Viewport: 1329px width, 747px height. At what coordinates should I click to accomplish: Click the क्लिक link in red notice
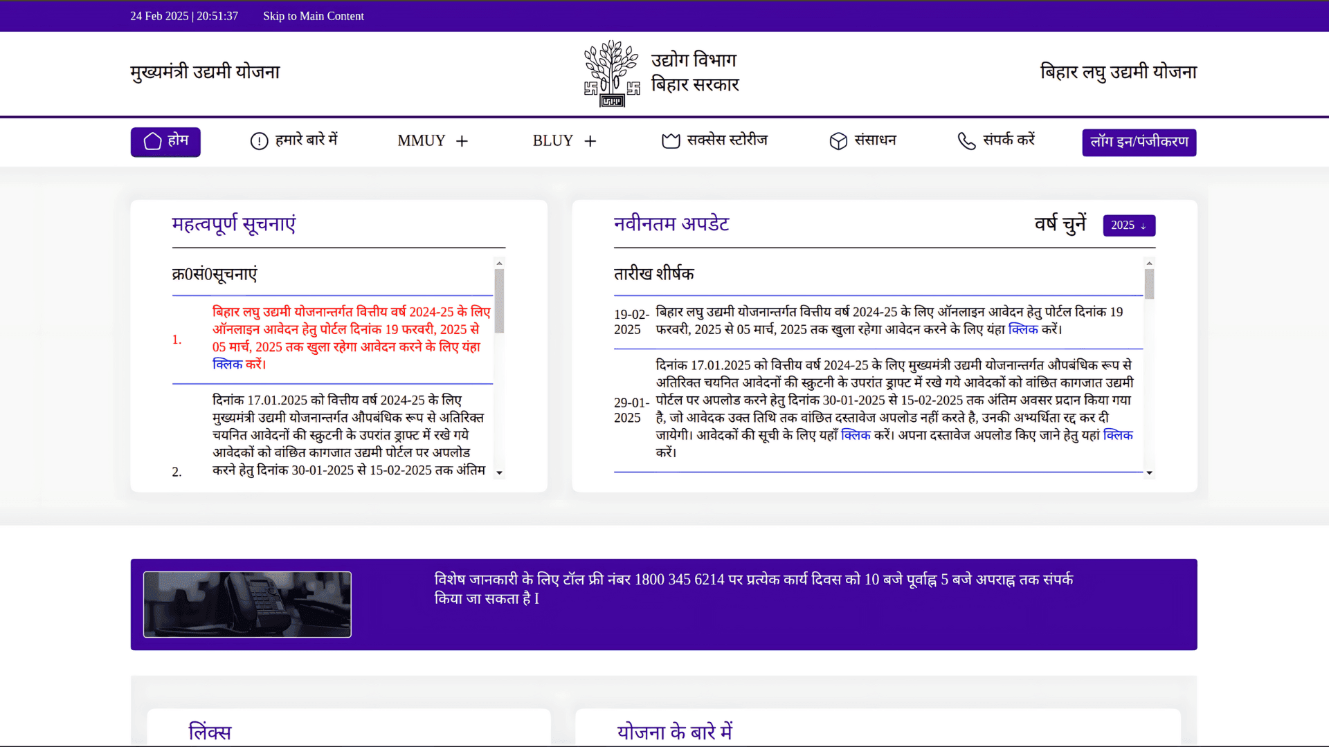227,365
